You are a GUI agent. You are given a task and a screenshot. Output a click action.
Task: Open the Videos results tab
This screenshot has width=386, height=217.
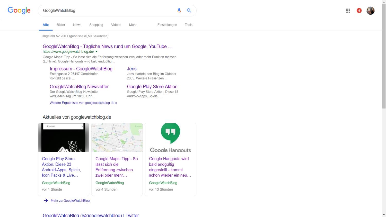coord(116,25)
